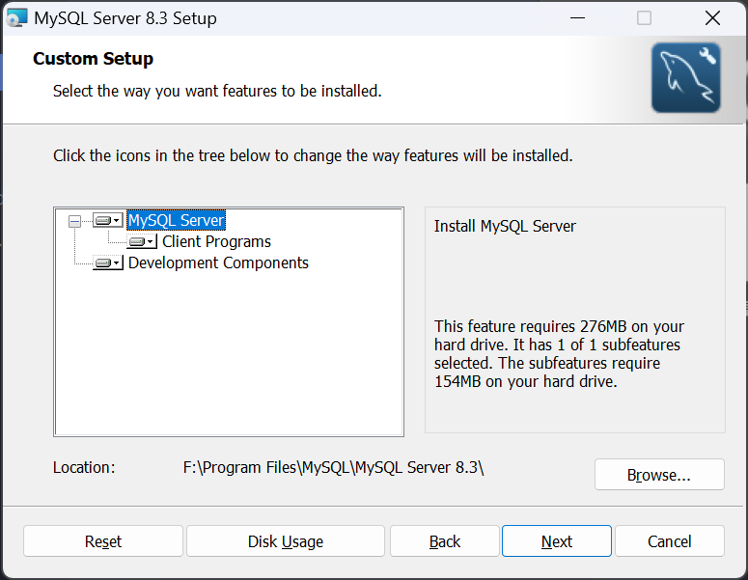Select the MySQL Server tree item
This screenshot has width=748, height=580.
click(x=176, y=220)
